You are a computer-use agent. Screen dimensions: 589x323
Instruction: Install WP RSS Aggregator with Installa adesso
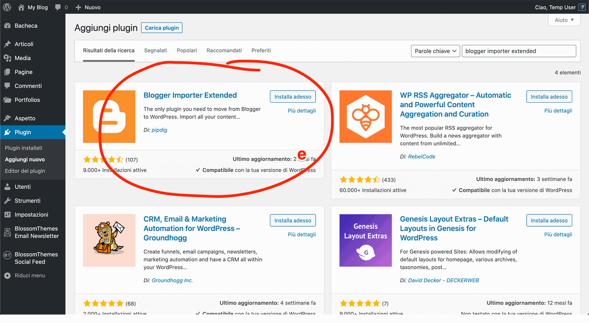[549, 97]
